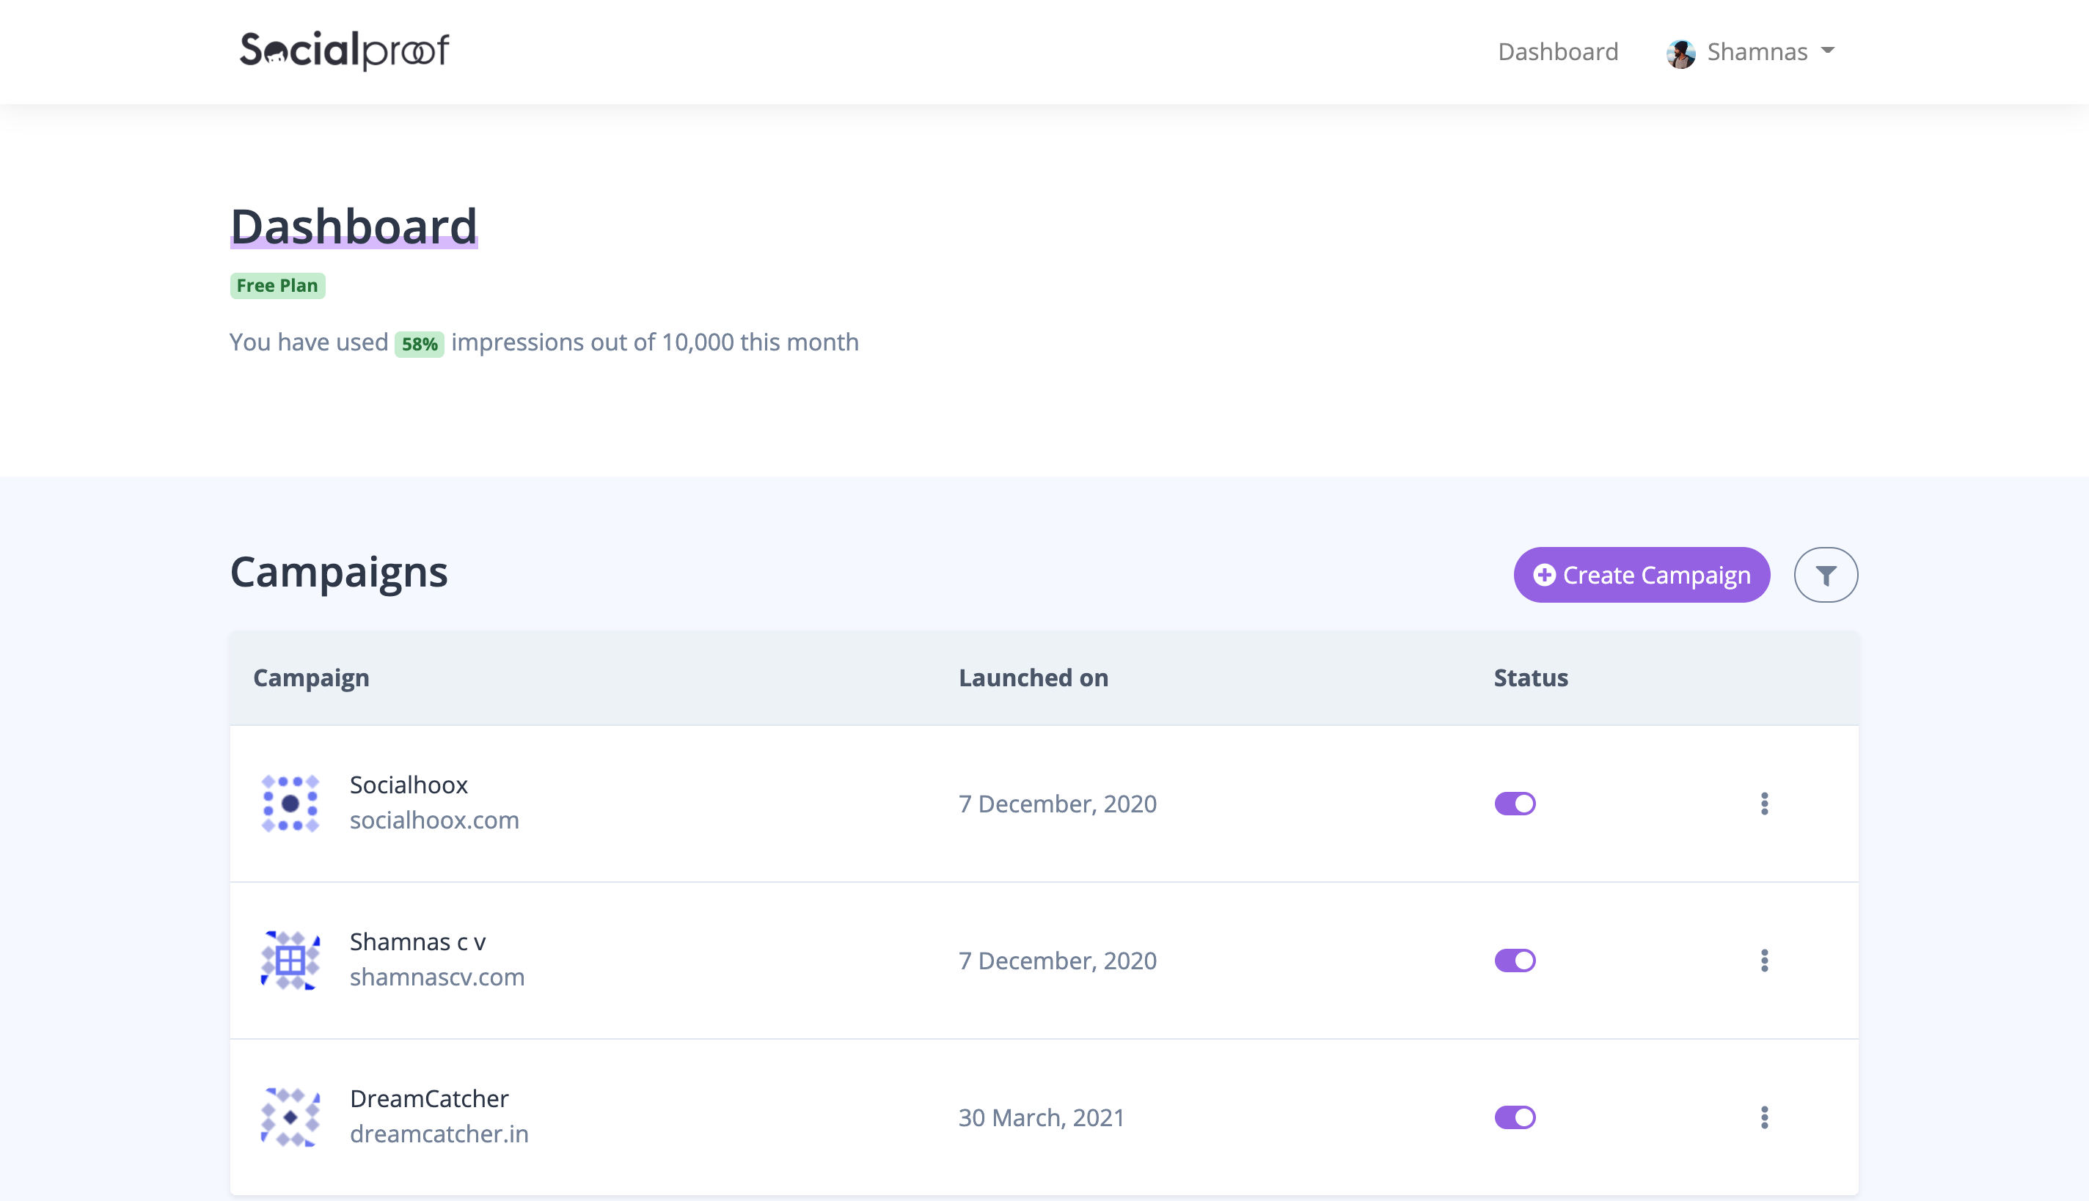
Task: Open three-dot menu for DreamCatcher row
Action: tap(1764, 1117)
